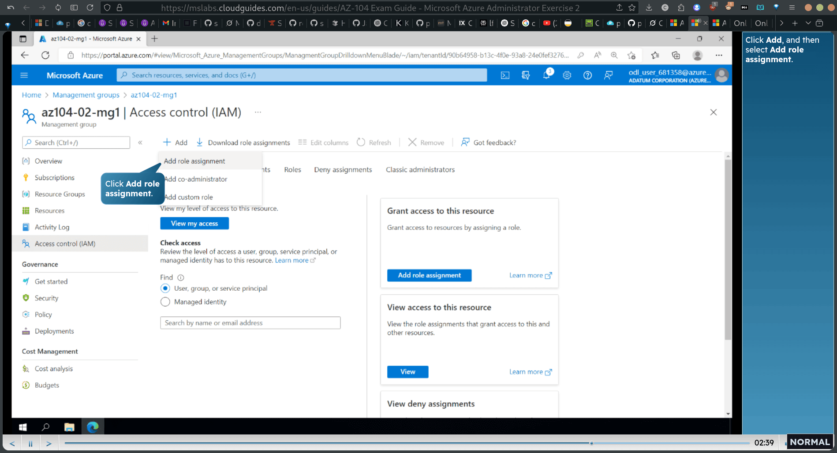Click the View button under View access

(x=407, y=372)
